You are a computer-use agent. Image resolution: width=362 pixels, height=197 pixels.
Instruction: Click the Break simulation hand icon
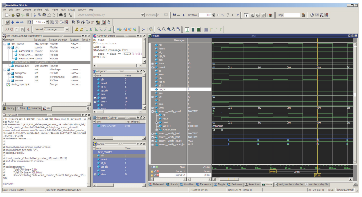click(x=108, y=23)
